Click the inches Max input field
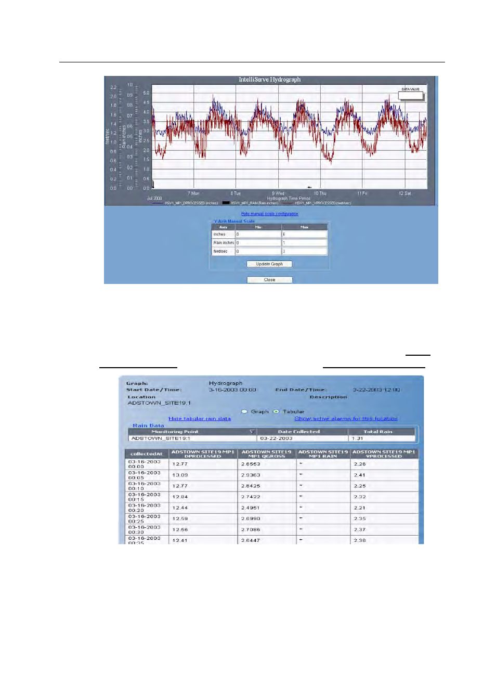Screen dimensions: 496x687 click(x=304, y=235)
